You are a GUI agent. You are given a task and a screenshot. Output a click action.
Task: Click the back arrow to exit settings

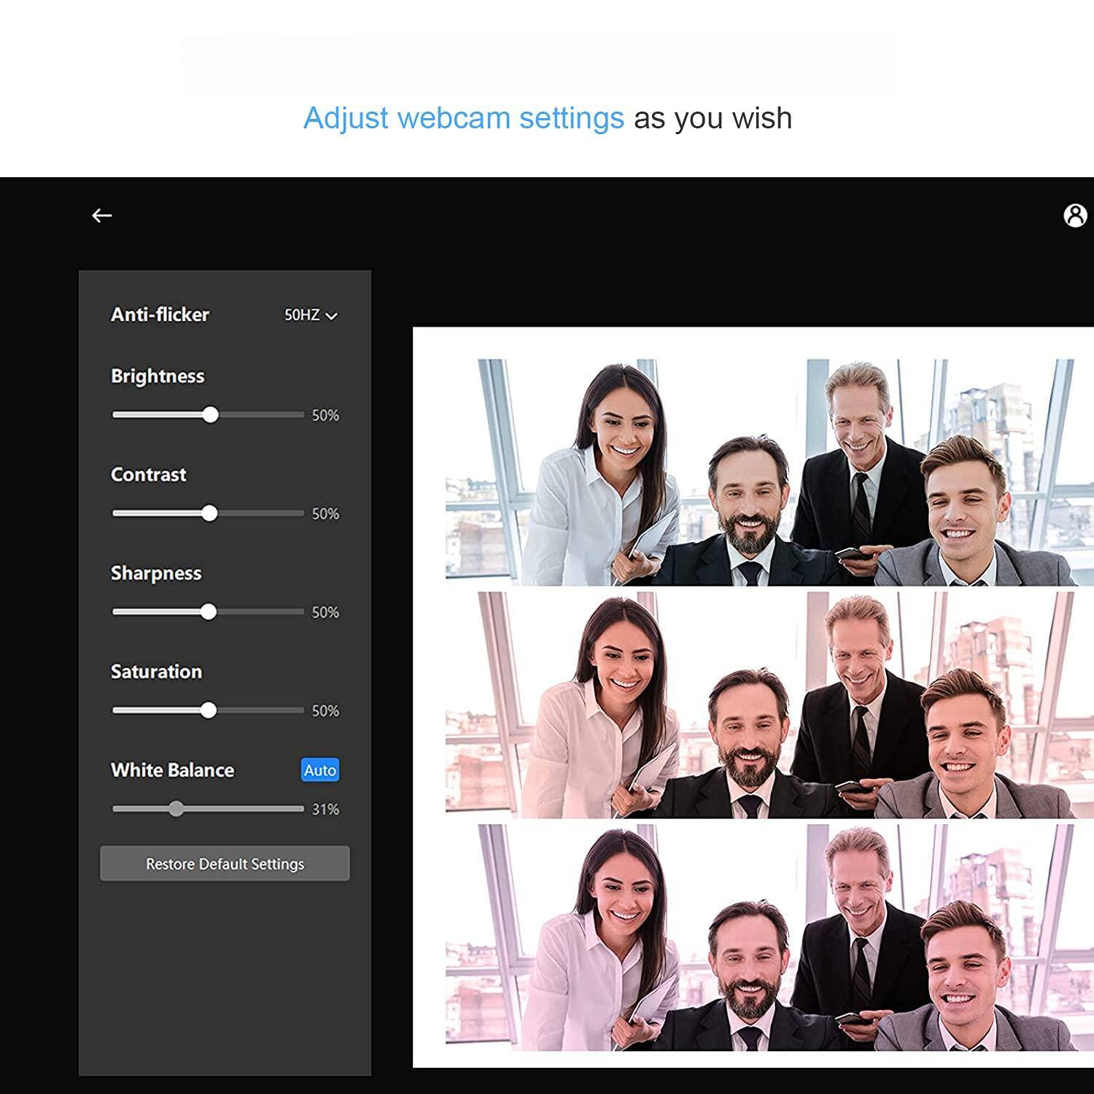102,215
